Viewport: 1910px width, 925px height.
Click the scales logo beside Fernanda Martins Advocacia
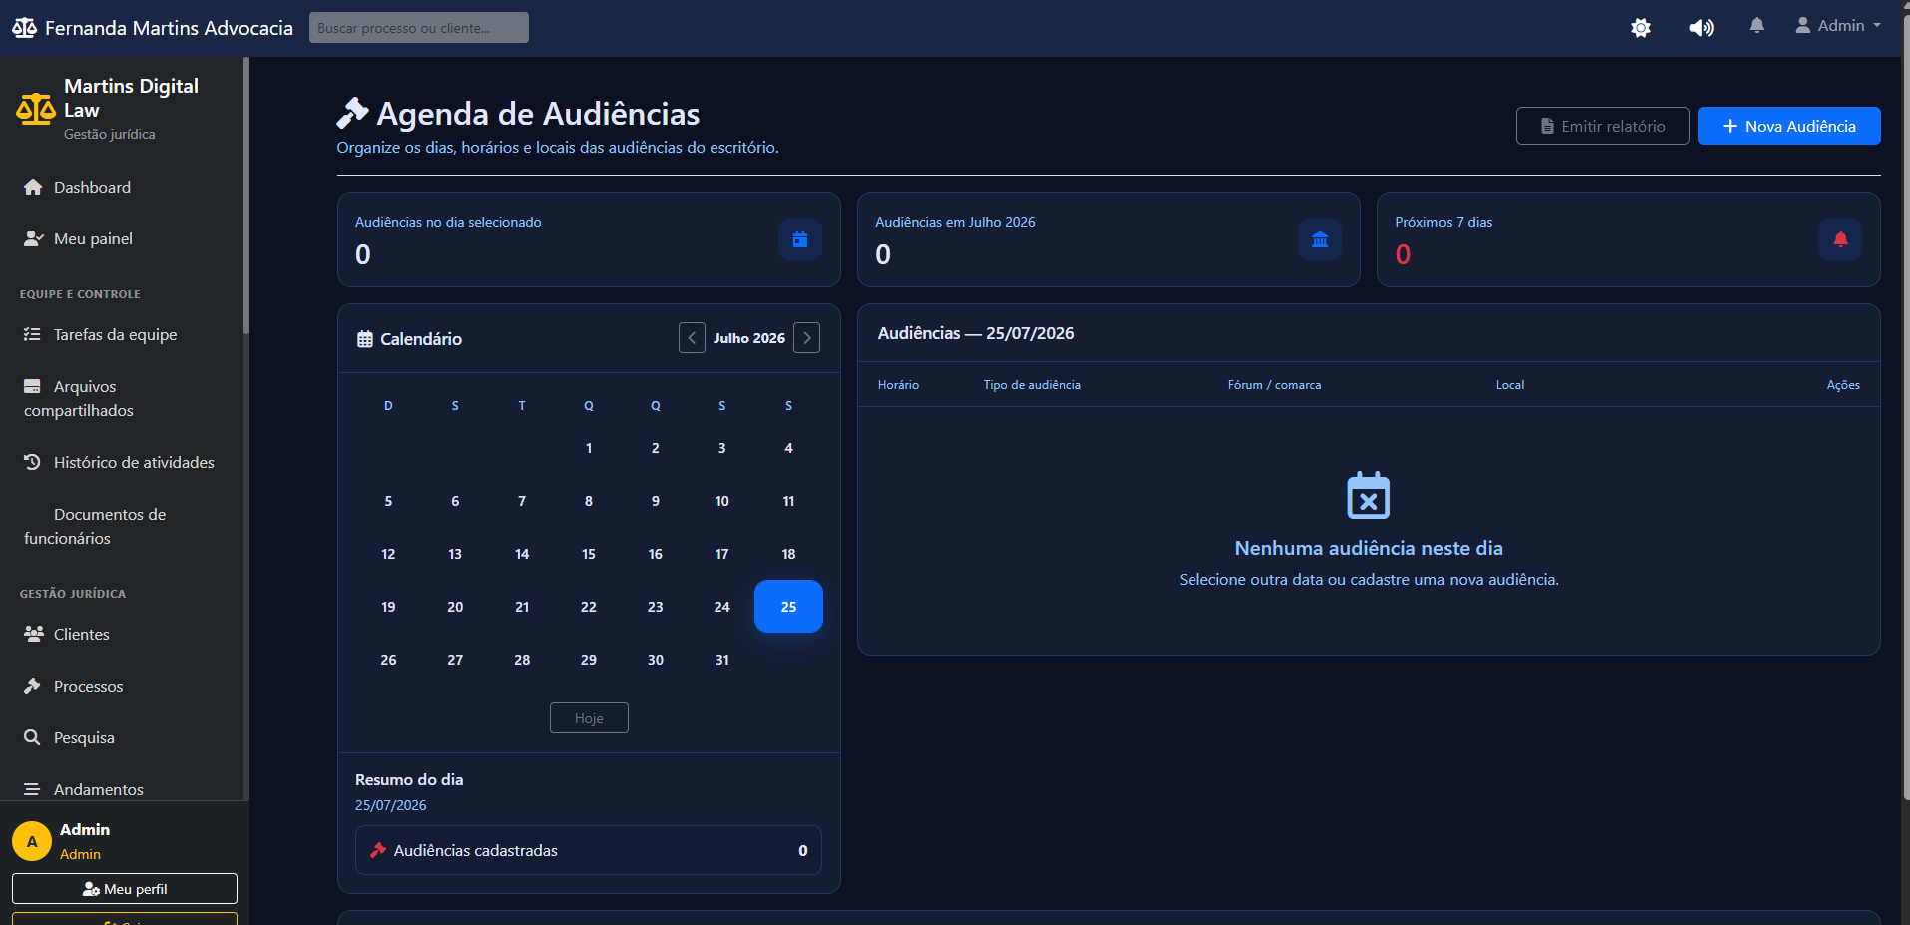click(24, 28)
